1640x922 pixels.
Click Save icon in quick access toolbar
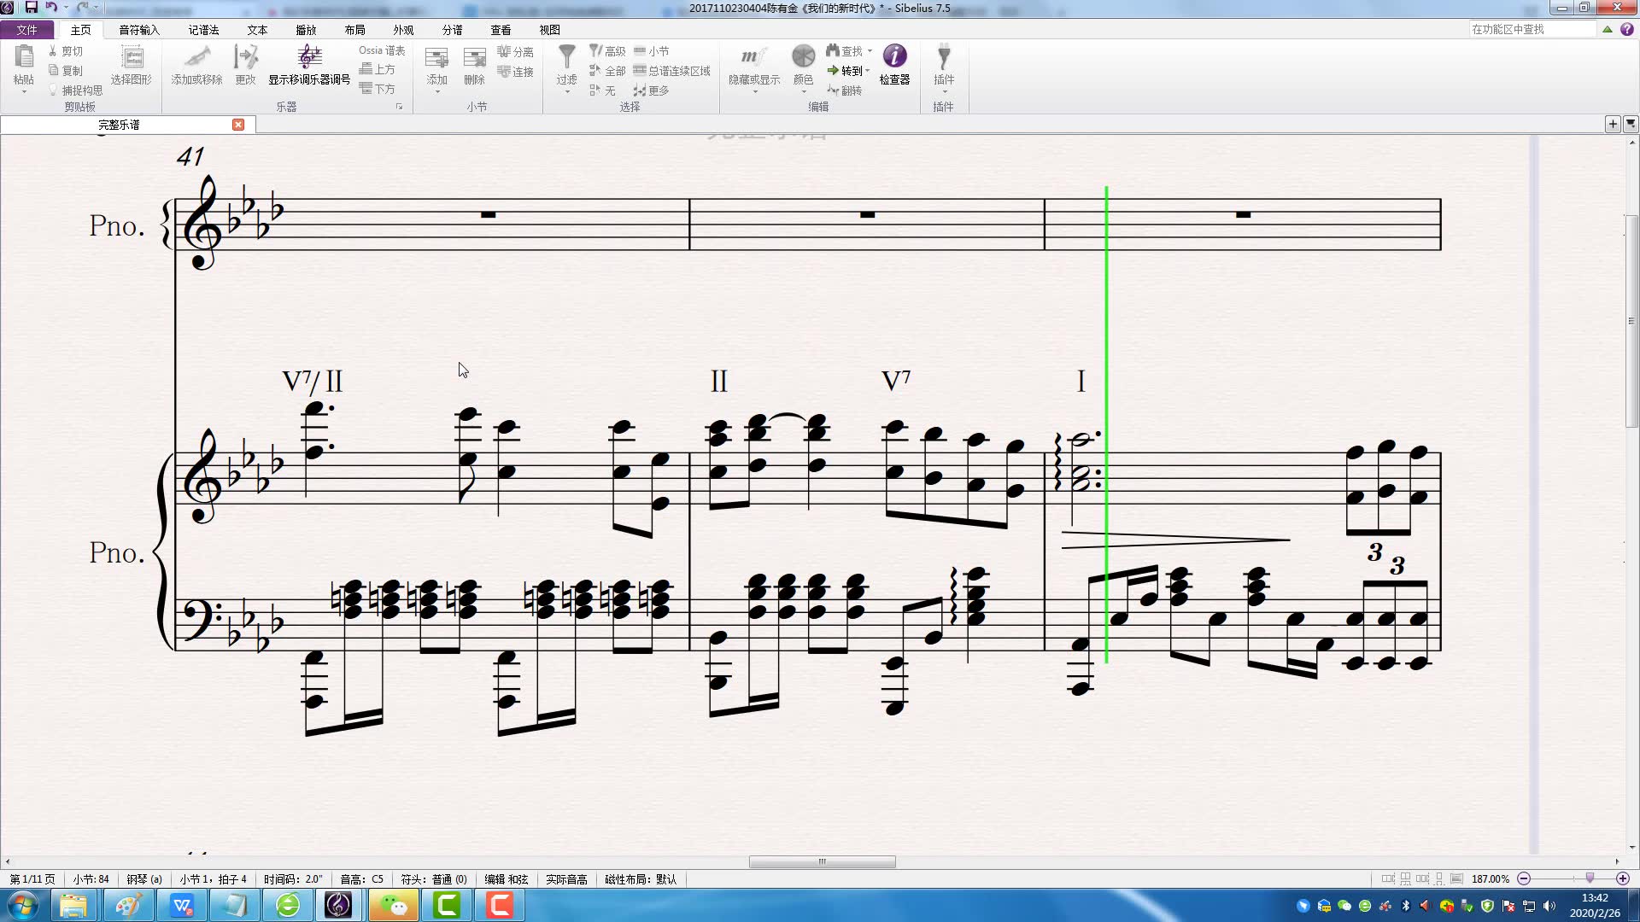31,8
